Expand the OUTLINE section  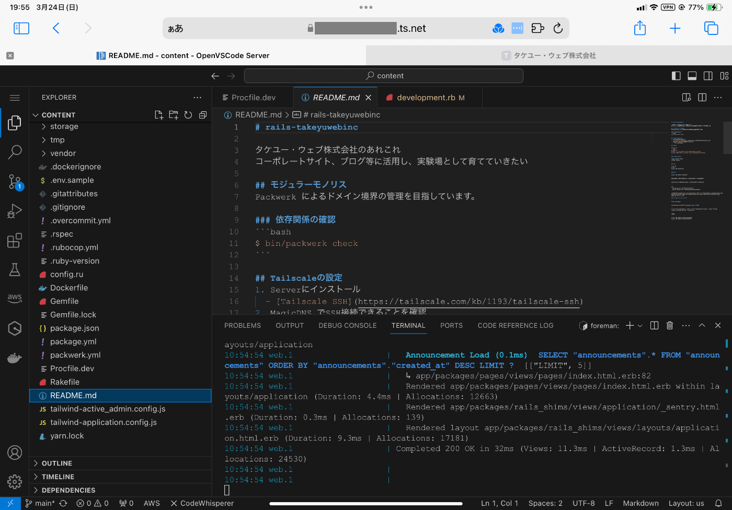[x=120, y=464]
